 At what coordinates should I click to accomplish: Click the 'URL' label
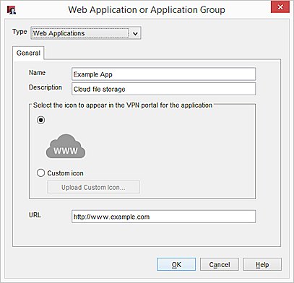[35, 215]
